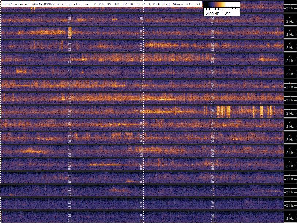
Task: Click the GEOPHONE/Hourly strips title text
Action: 60,4
